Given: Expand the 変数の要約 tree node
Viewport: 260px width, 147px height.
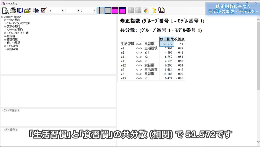Looking at the screenshot, I should coord(5,26).
